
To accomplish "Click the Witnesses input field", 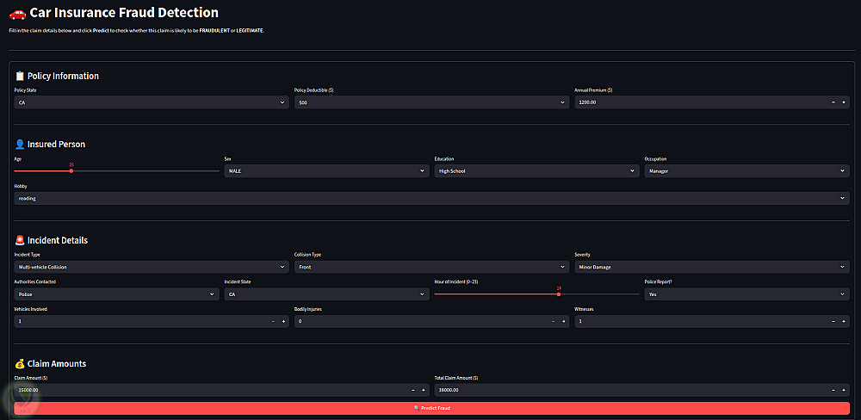I will (701, 321).
